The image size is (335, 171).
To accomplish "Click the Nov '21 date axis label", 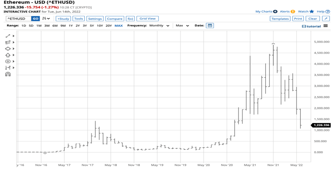I will point(273,165).
